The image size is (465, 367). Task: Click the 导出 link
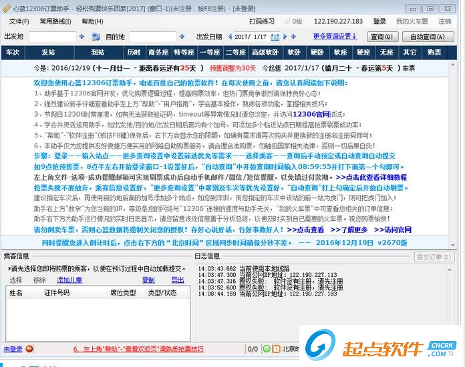point(178,280)
